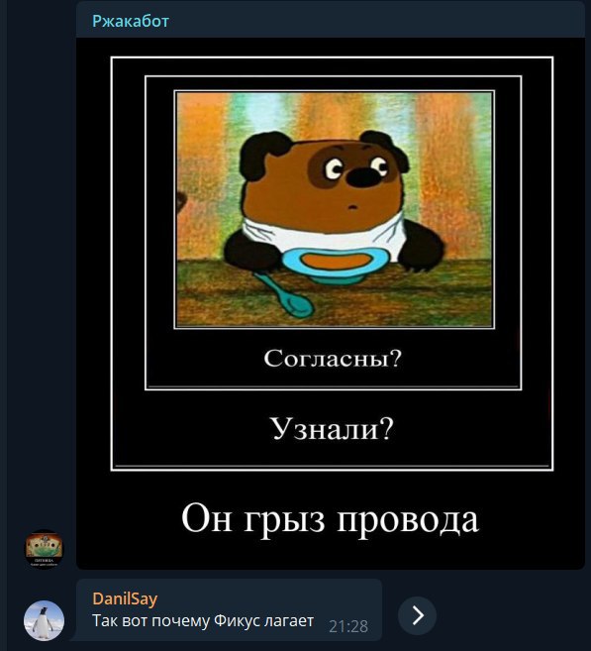This screenshot has width=591, height=651.
Task: Select the message 'Так вот почему Фикус лагает'
Action: [203, 620]
